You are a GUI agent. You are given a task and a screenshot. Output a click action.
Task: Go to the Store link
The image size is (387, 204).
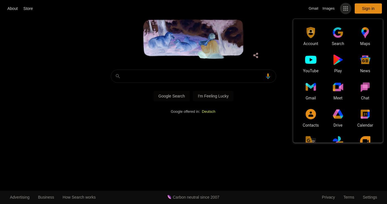(x=28, y=8)
